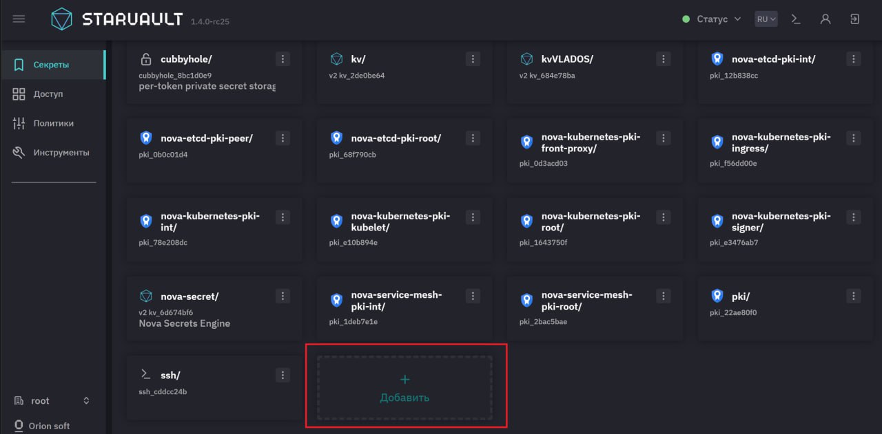Open the console terminal icon in header
The image size is (882, 434).
[796, 19]
